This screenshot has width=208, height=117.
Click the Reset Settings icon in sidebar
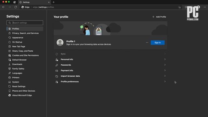pos(9,86)
